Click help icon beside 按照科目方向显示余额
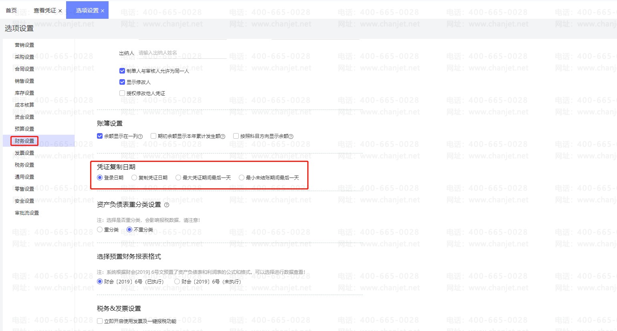617x331 pixels. click(x=291, y=136)
